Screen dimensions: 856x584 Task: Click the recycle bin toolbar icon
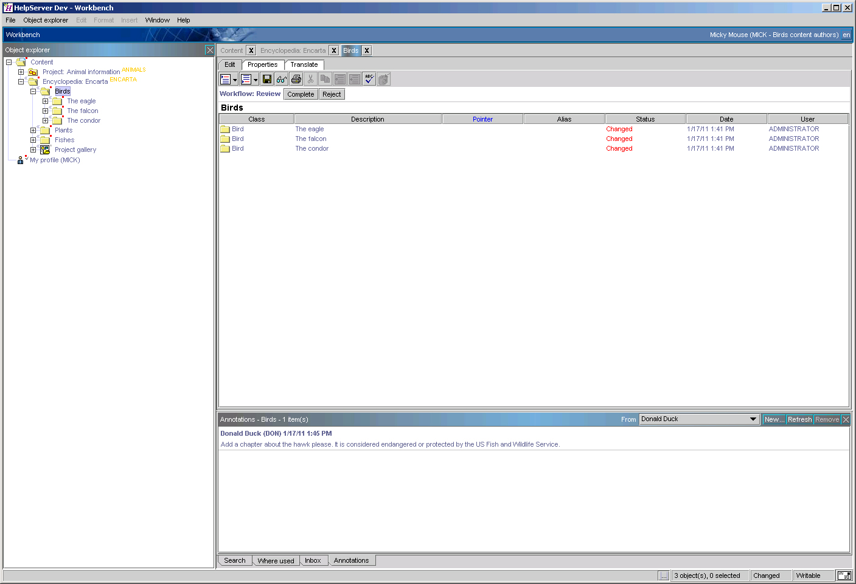click(384, 79)
